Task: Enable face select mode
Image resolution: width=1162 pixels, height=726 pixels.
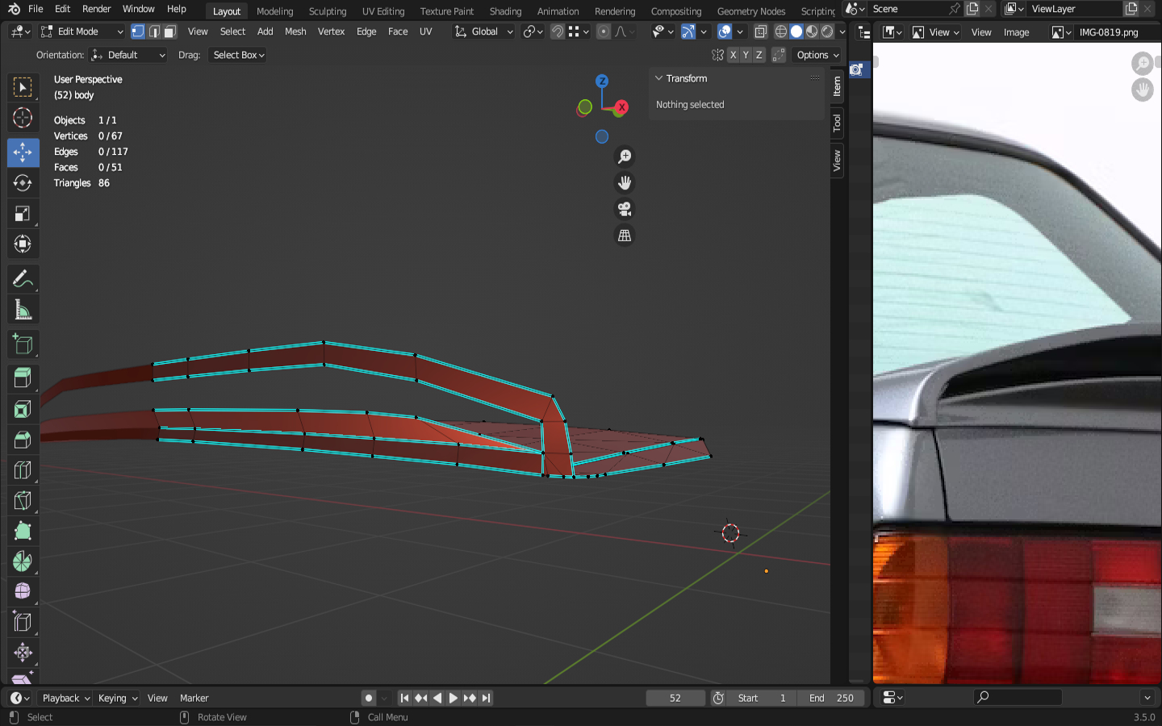Action: tap(170, 31)
